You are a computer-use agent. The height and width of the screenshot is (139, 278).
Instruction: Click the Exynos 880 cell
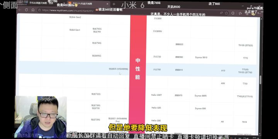pos(200,108)
